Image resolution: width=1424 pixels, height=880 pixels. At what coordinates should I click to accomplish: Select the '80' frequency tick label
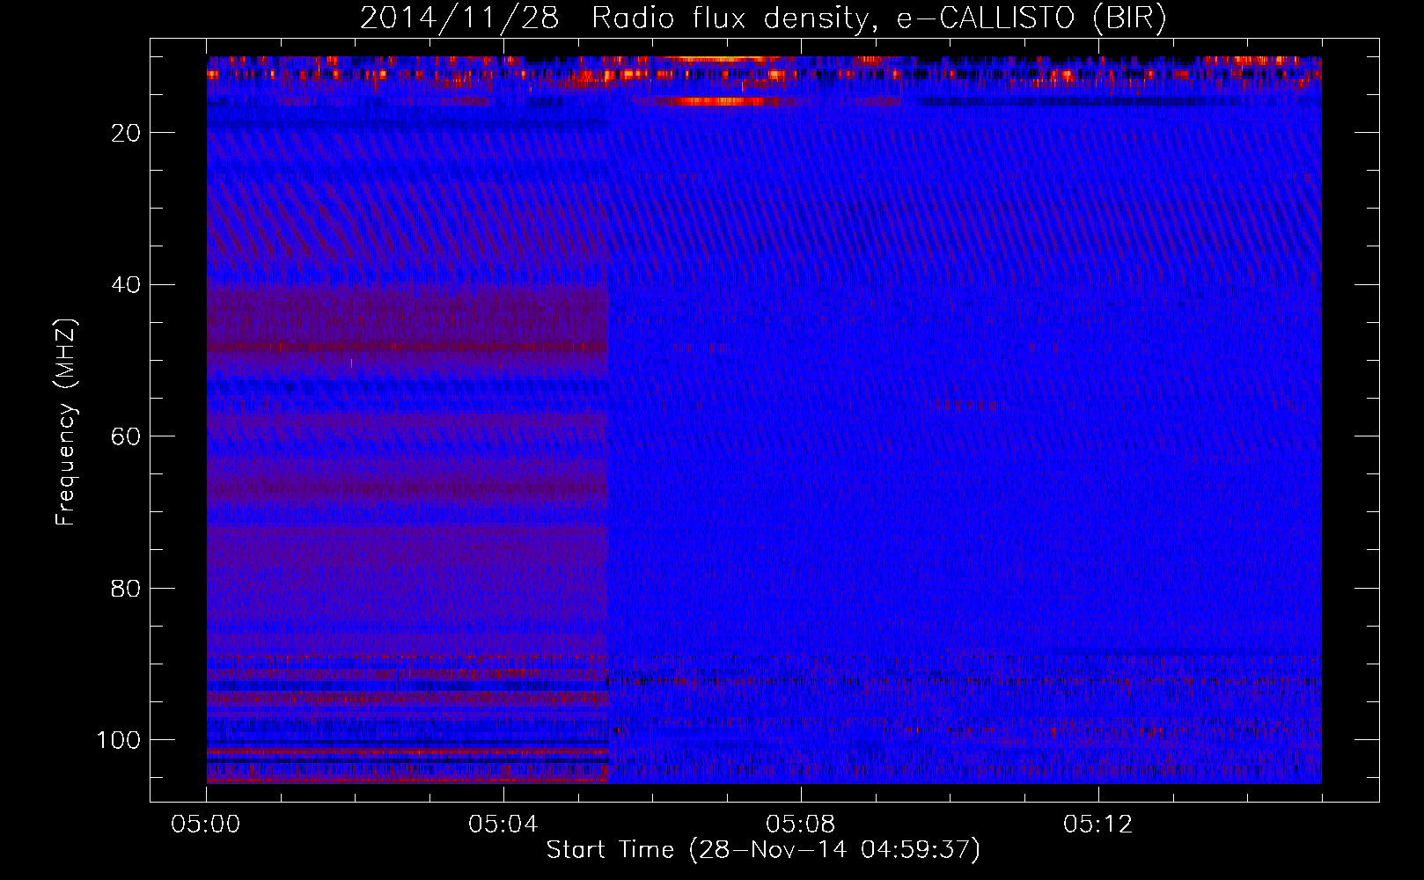(127, 588)
